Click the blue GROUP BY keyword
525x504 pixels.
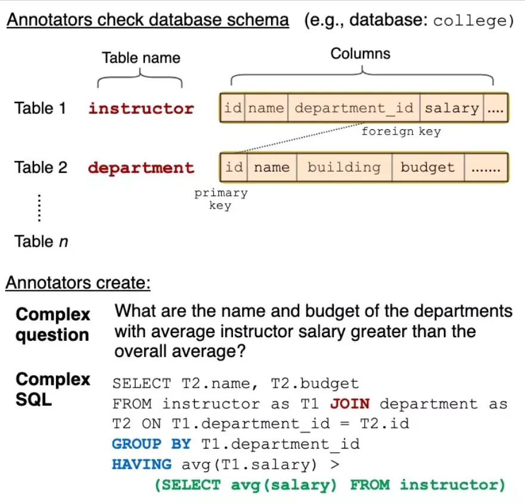[151, 444]
